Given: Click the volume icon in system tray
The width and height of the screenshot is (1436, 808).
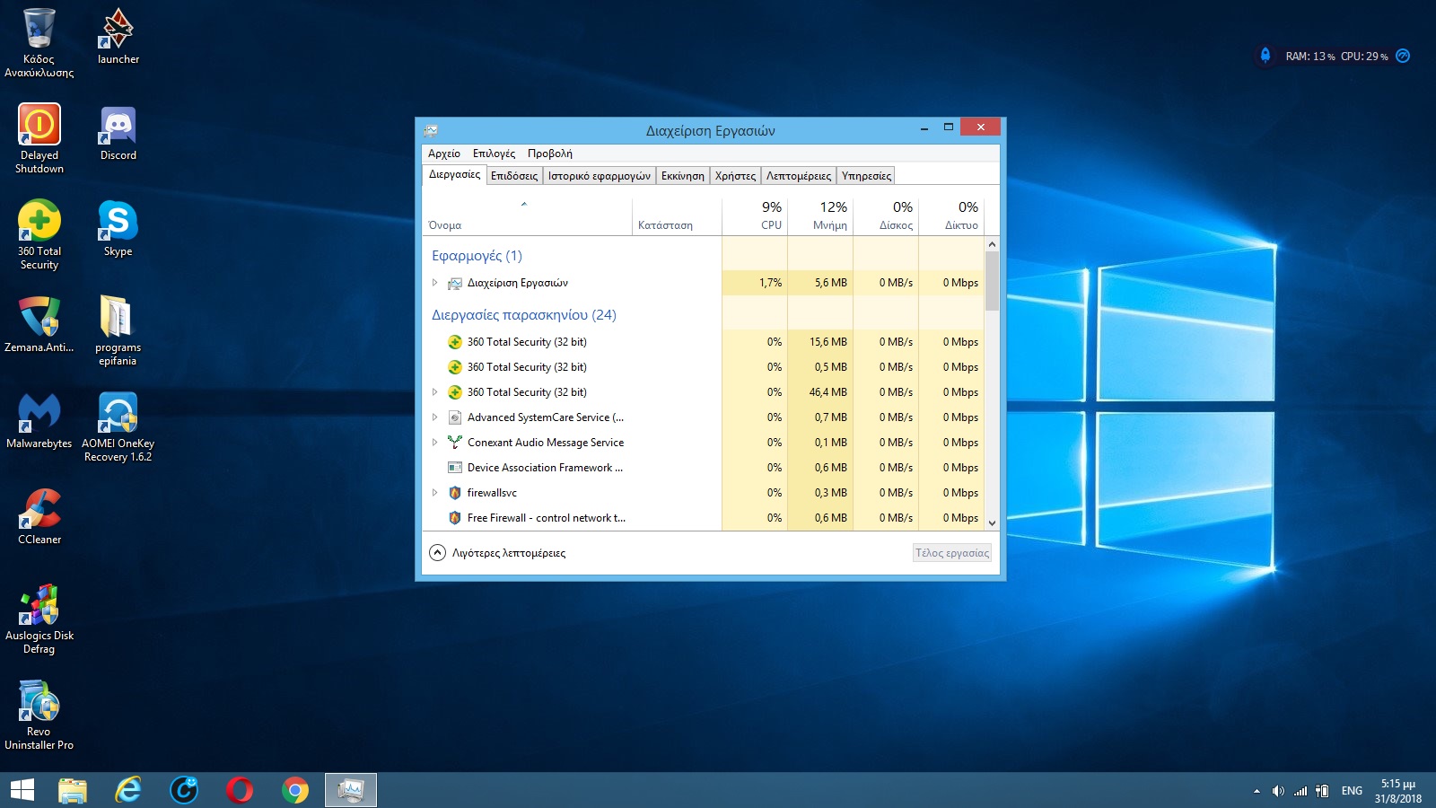Looking at the screenshot, I should pos(1278,791).
